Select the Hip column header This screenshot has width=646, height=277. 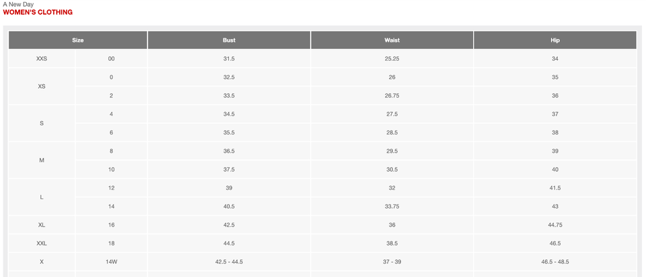pos(555,40)
